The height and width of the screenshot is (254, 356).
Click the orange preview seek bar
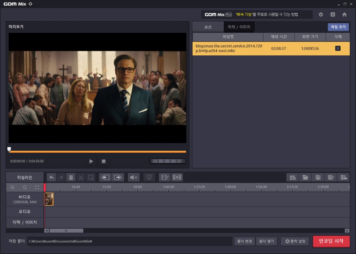click(x=98, y=152)
